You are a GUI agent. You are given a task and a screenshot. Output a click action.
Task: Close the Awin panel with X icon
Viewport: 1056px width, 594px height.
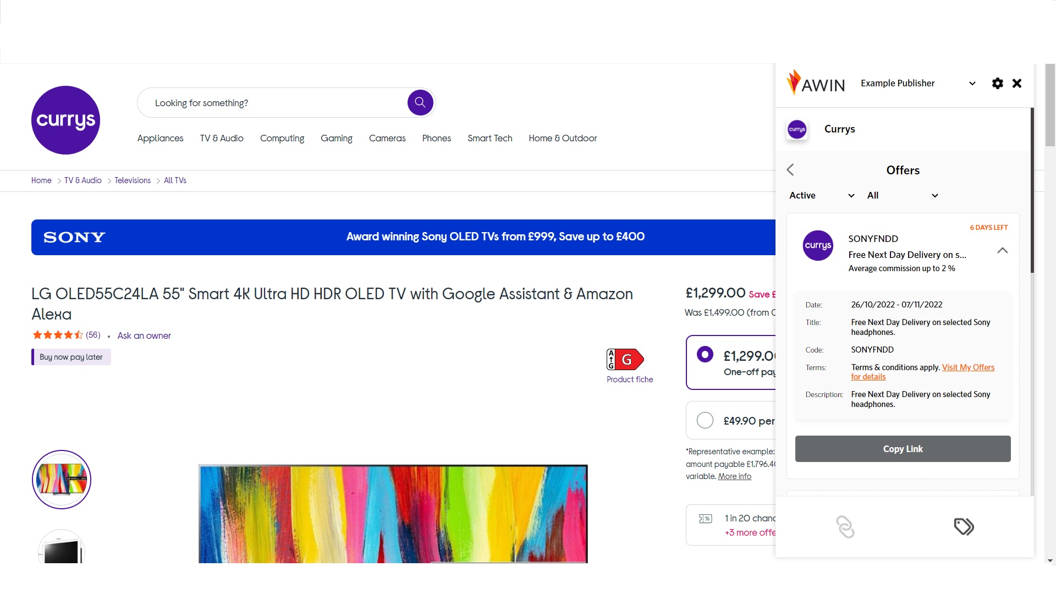(x=1017, y=83)
